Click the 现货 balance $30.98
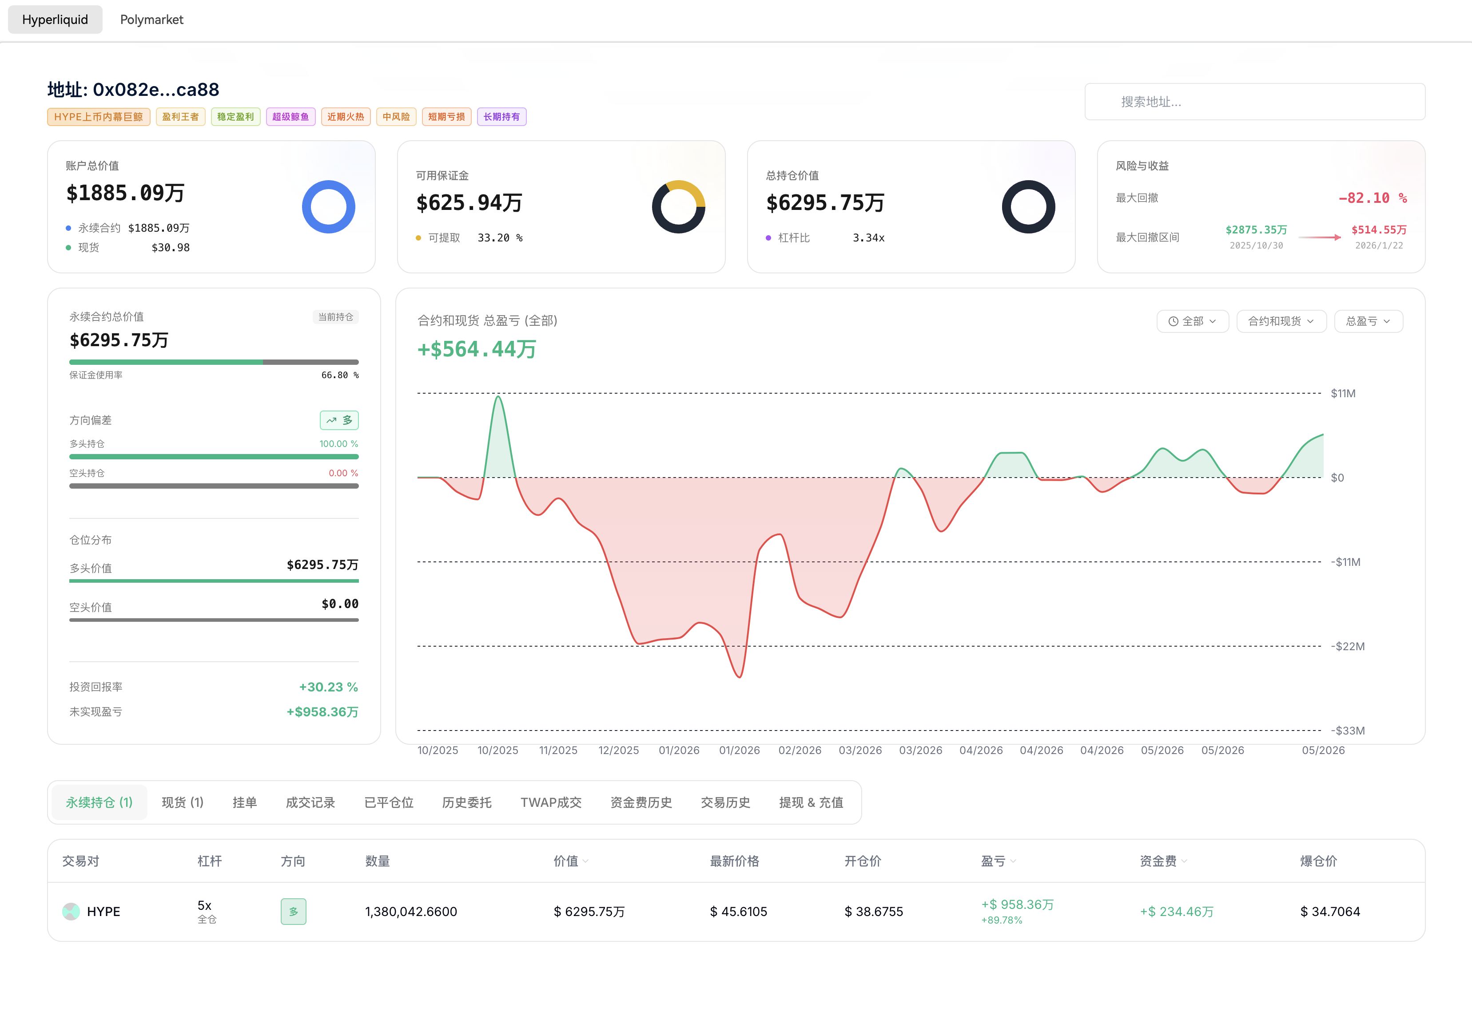This screenshot has height=1019, width=1472. tap(171, 248)
